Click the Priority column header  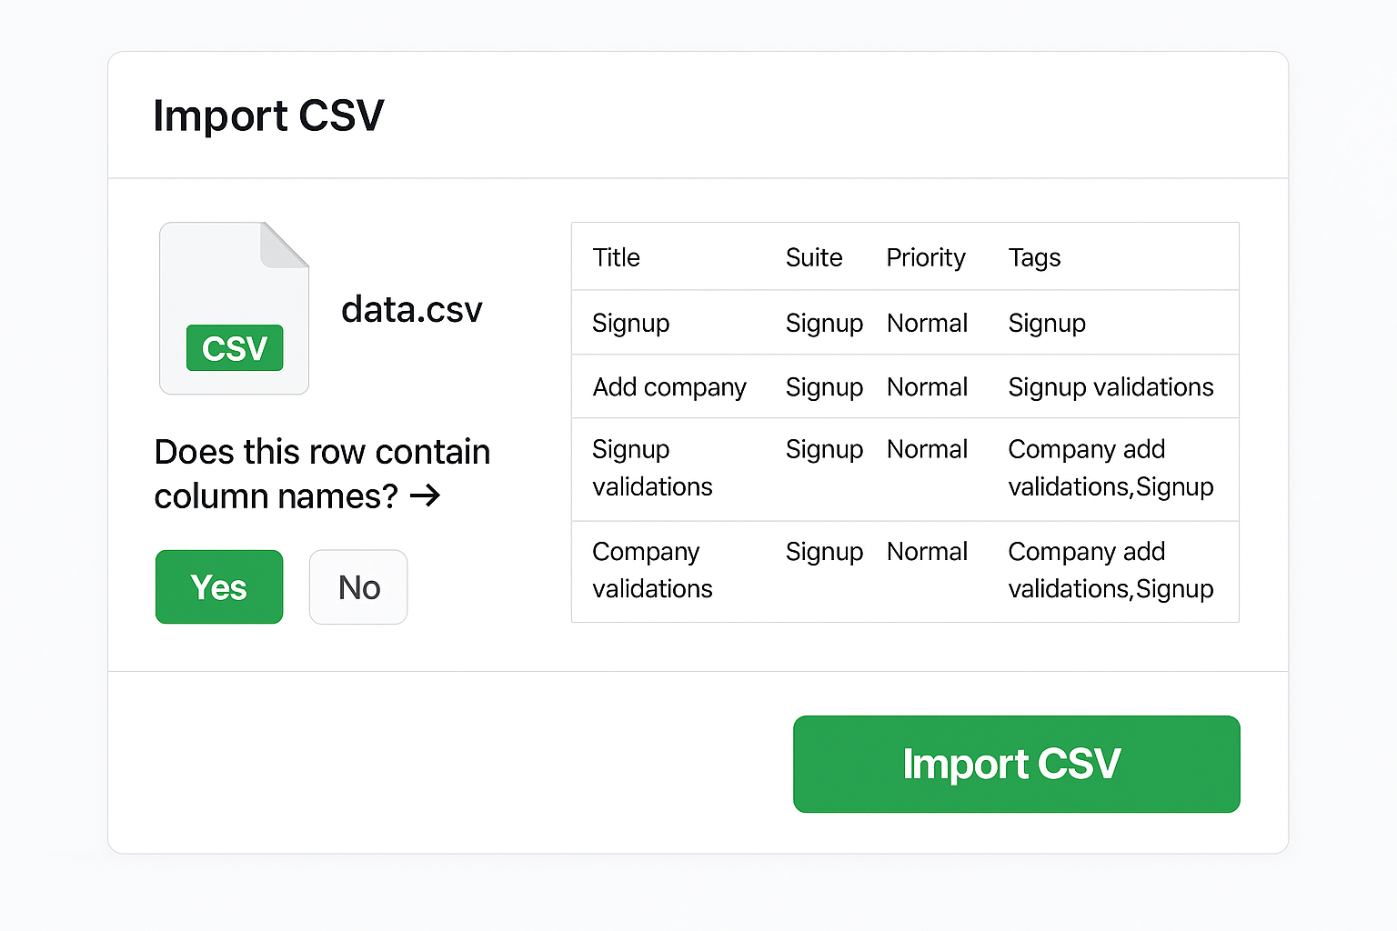(x=926, y=257)
